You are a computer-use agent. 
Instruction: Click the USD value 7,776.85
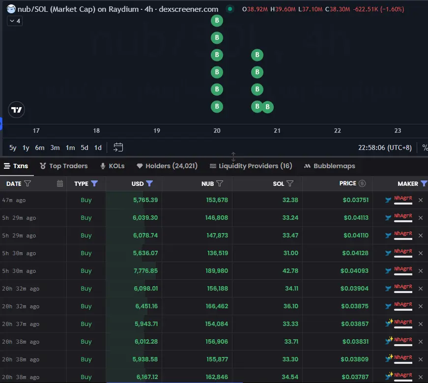tap(145, 271)
